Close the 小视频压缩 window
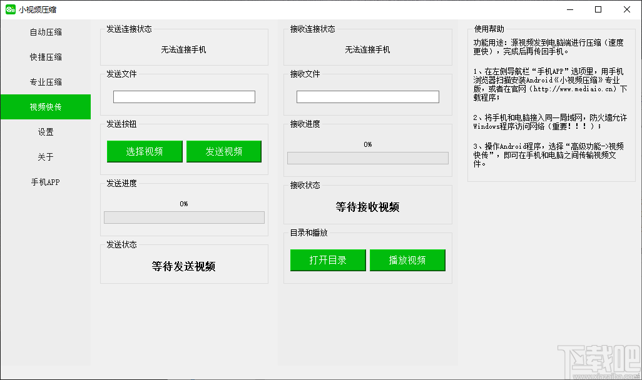 [627, 9]
